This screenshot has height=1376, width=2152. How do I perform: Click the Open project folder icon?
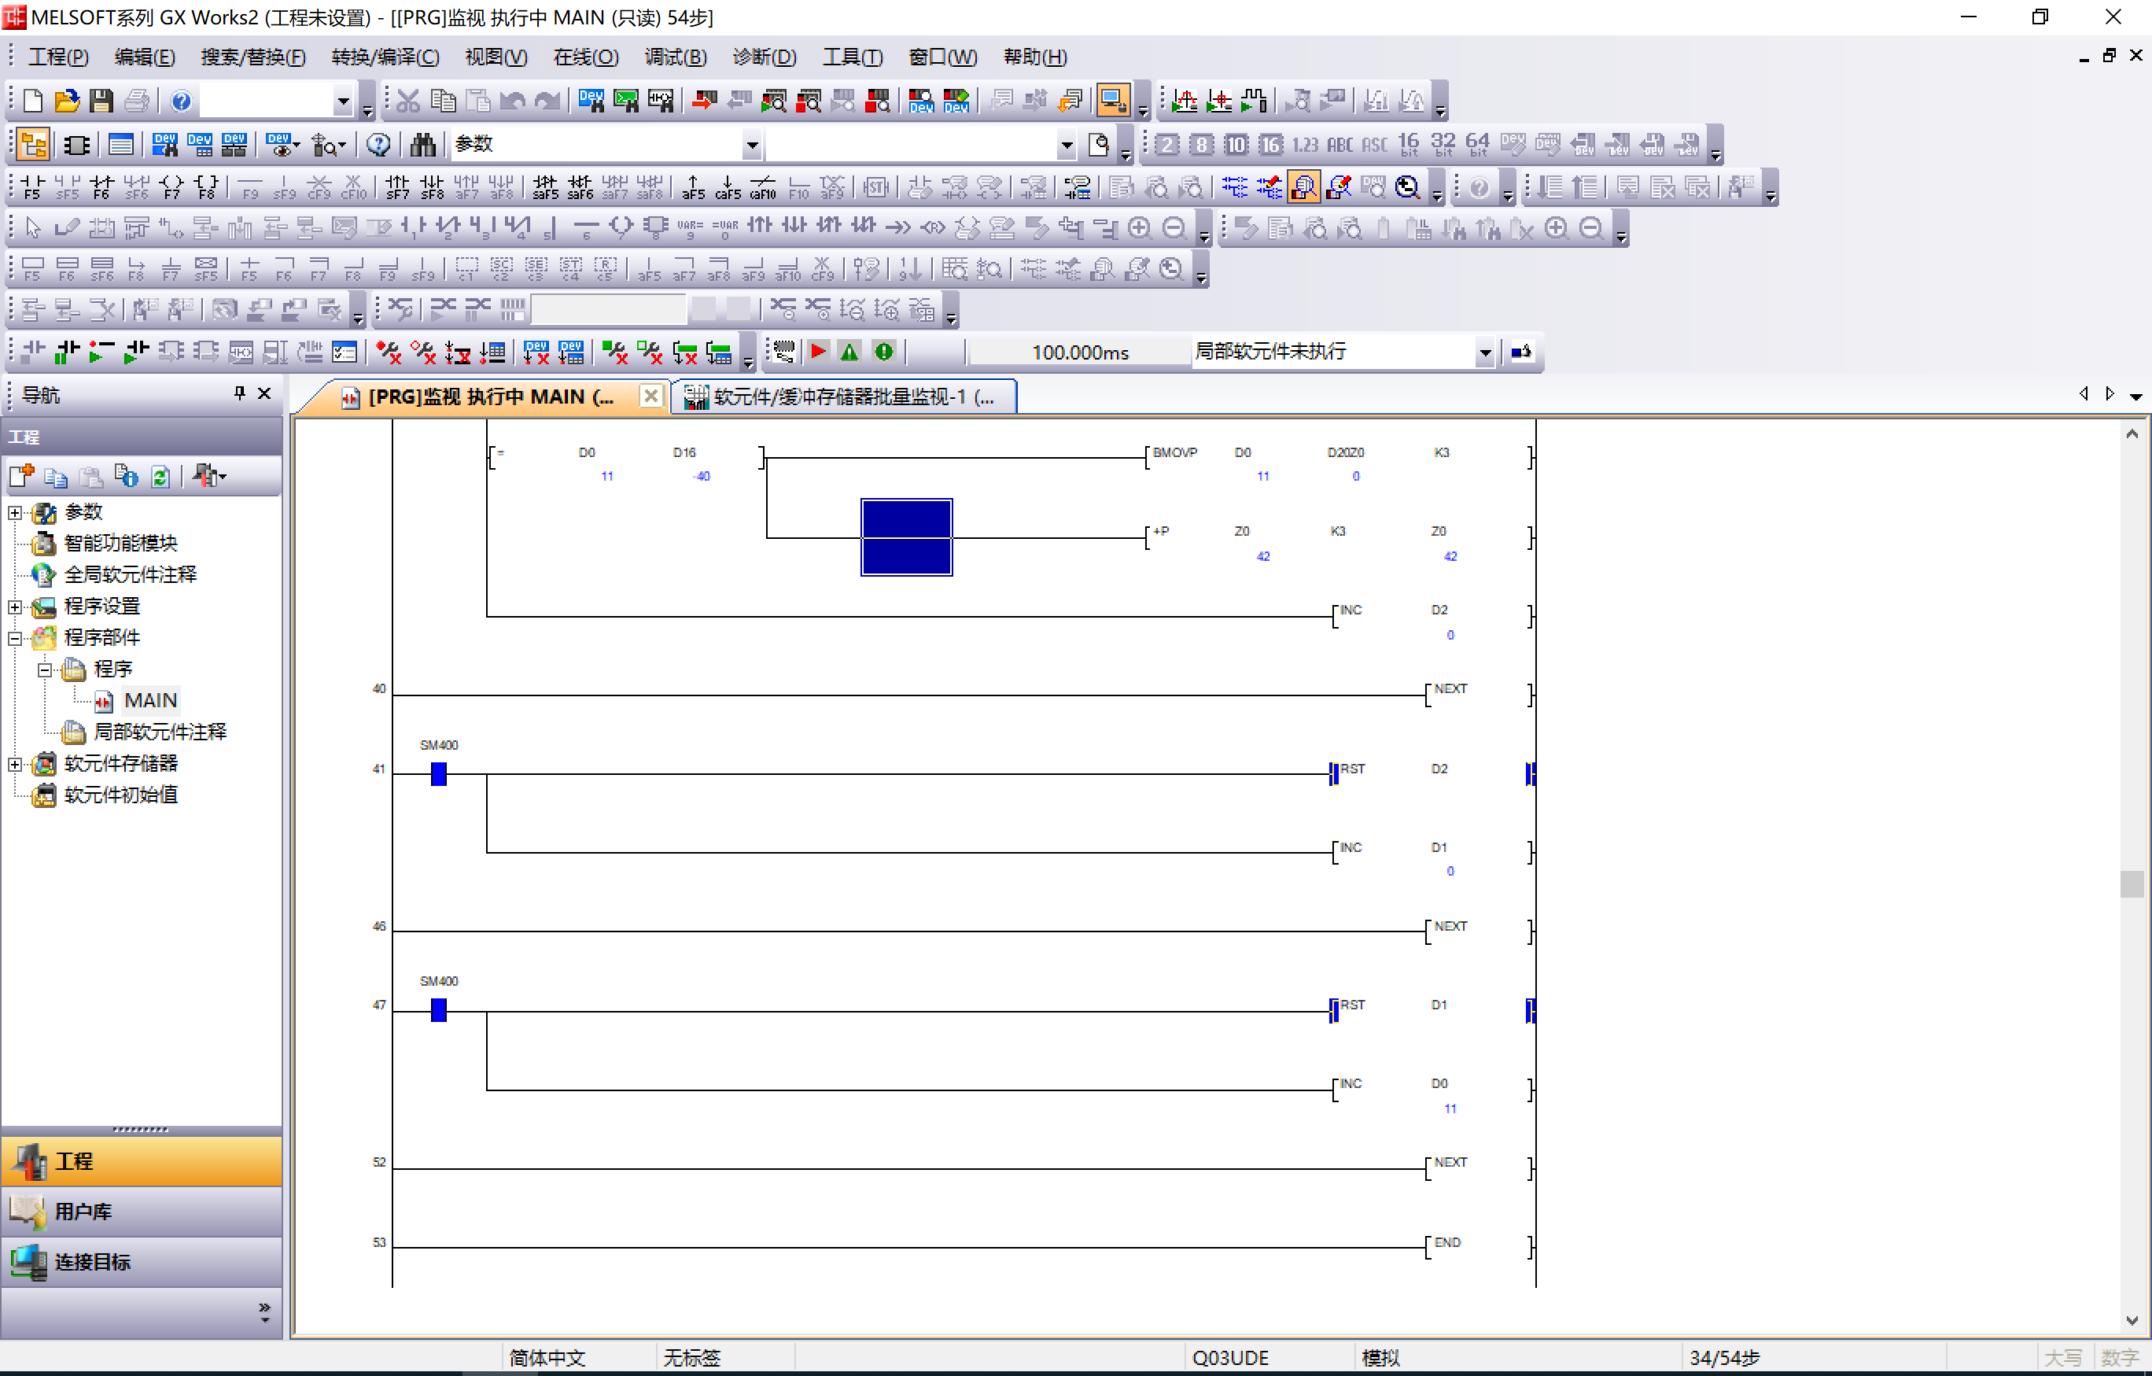[x=66, y=101]
